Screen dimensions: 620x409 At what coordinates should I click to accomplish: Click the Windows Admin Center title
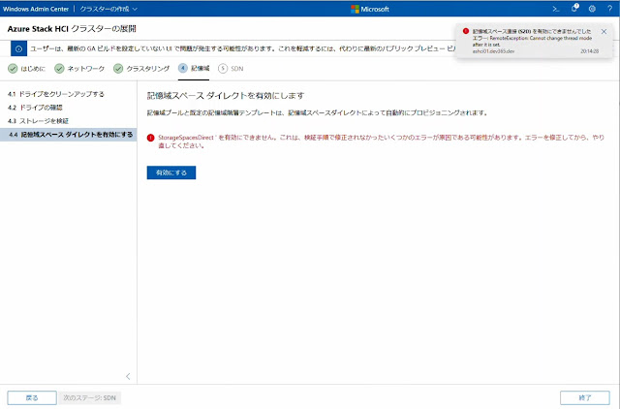[x=36, y=9]
